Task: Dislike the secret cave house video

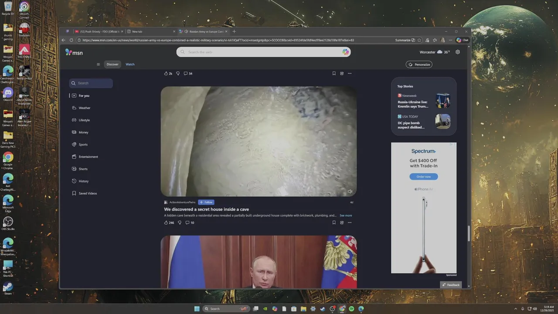Action: click(x=179, y=222)
